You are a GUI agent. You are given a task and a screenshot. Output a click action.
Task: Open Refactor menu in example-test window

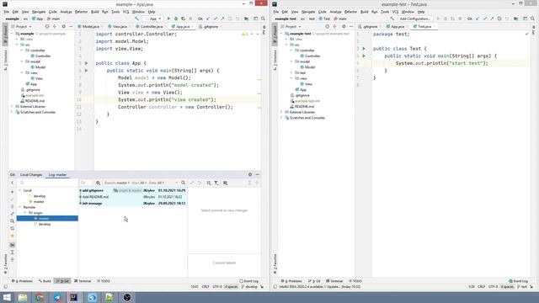(351, 12)
